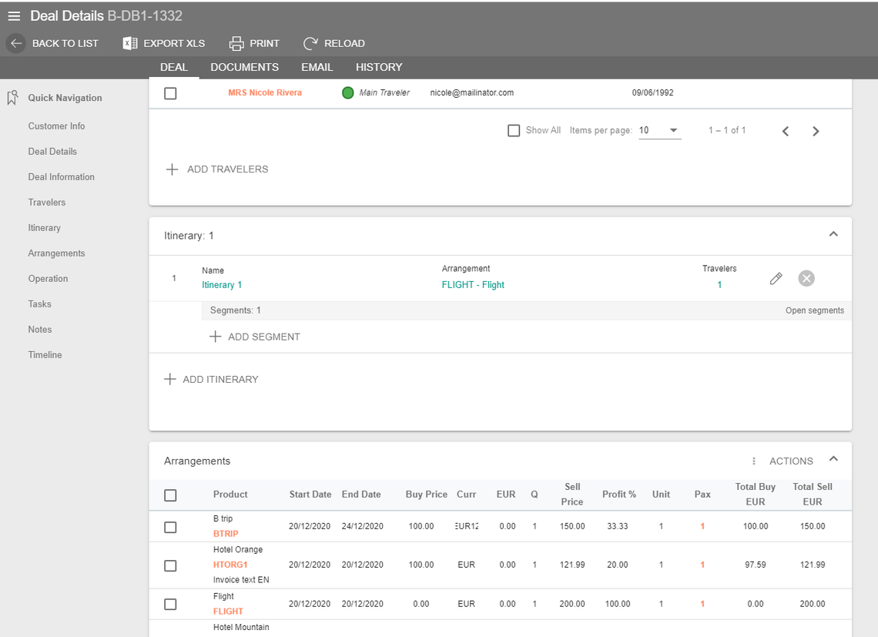Image resolution: width=878 pixels, height=637 pixels.
Task: Switch to the DOCUMENTS tab
Action: pyautogui.click(x=245, y=67)
